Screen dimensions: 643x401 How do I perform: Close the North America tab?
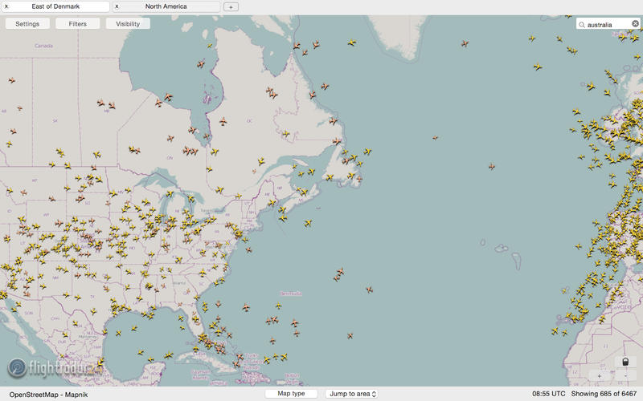tap(117, 6)
